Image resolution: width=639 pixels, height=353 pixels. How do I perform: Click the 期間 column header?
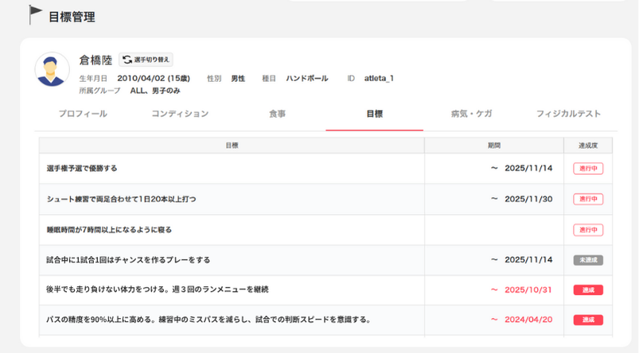tap(494, 145)
